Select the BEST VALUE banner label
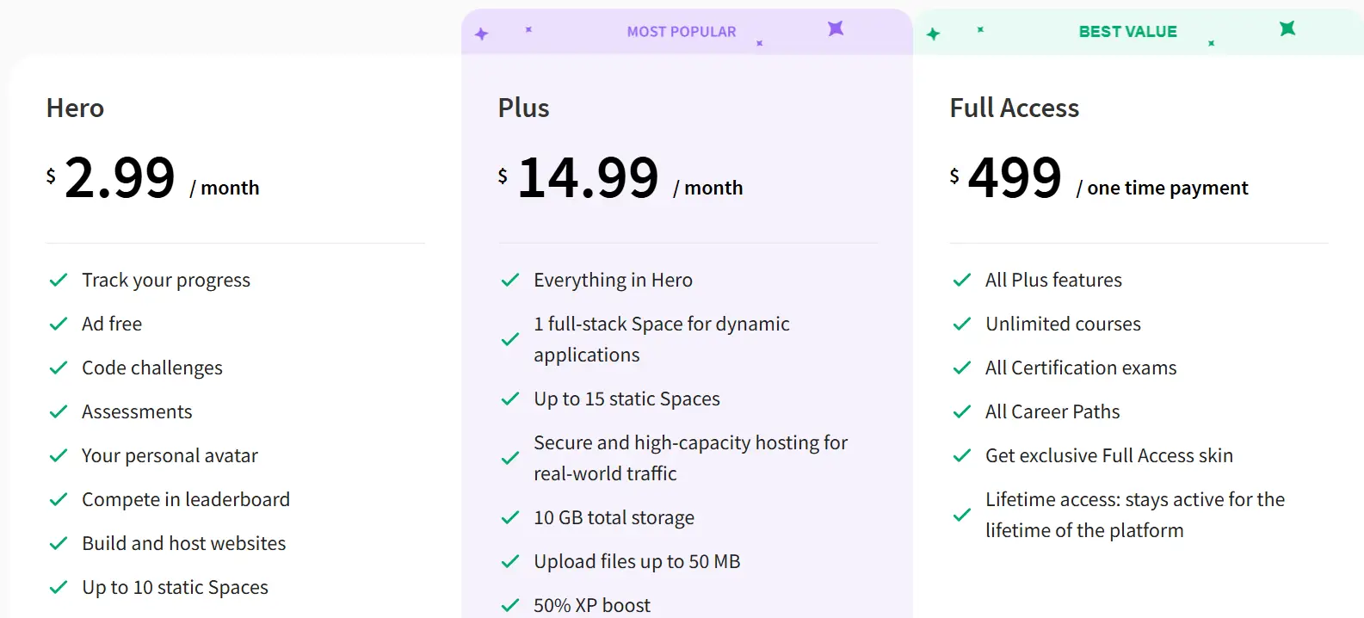The height and width of the screenshot is (618, 1364). tap(1127, 32)
